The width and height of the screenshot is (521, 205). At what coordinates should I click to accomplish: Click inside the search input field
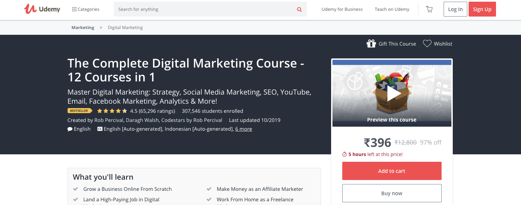click(203, 9)
